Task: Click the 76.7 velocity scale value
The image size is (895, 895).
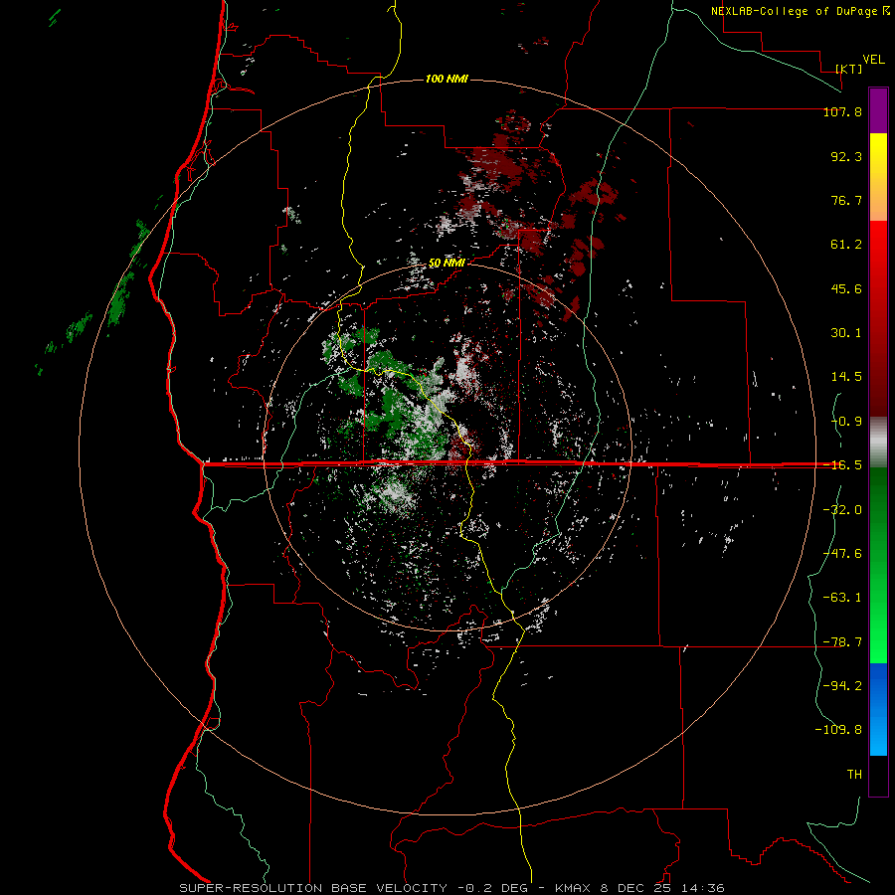Action: 846,200
